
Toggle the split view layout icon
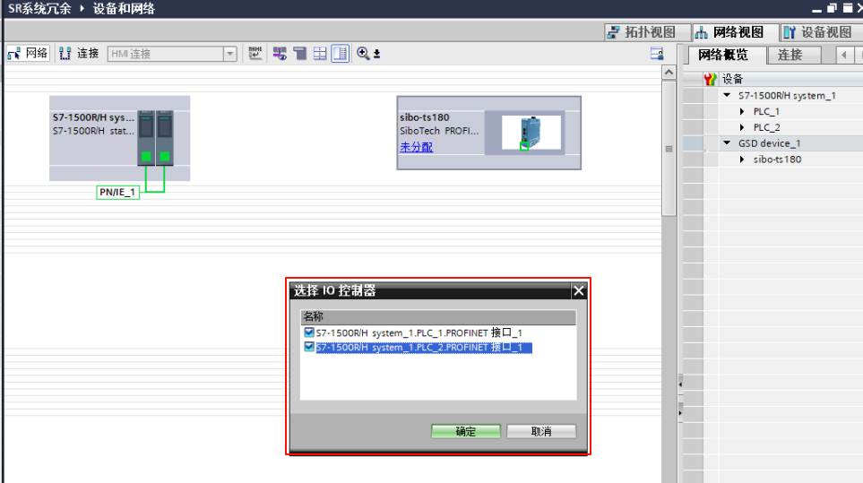pos(341,54)
